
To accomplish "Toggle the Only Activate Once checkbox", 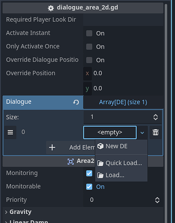I will pyautogui.click(x=89, y=47).
